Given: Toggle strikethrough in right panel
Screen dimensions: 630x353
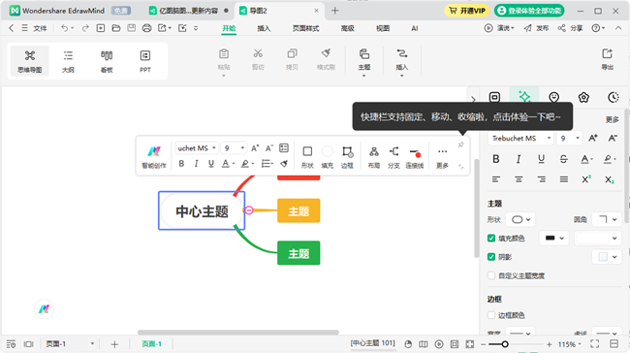Looking at the screenshot, I should pyautogui.click(x=563, y=159).
